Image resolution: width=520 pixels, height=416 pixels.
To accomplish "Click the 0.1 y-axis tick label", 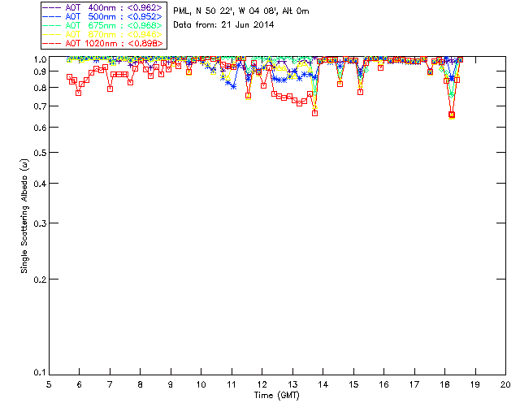I will tap(40, 373).
